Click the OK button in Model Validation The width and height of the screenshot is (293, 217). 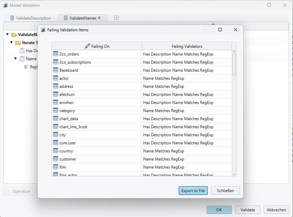click(219, 210)
